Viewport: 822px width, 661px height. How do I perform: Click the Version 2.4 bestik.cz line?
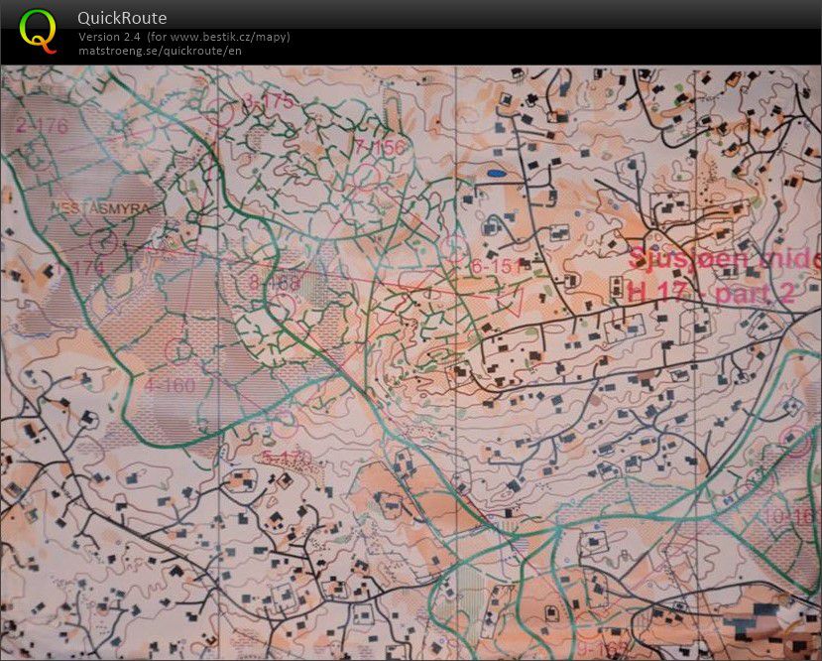point(184,38)
